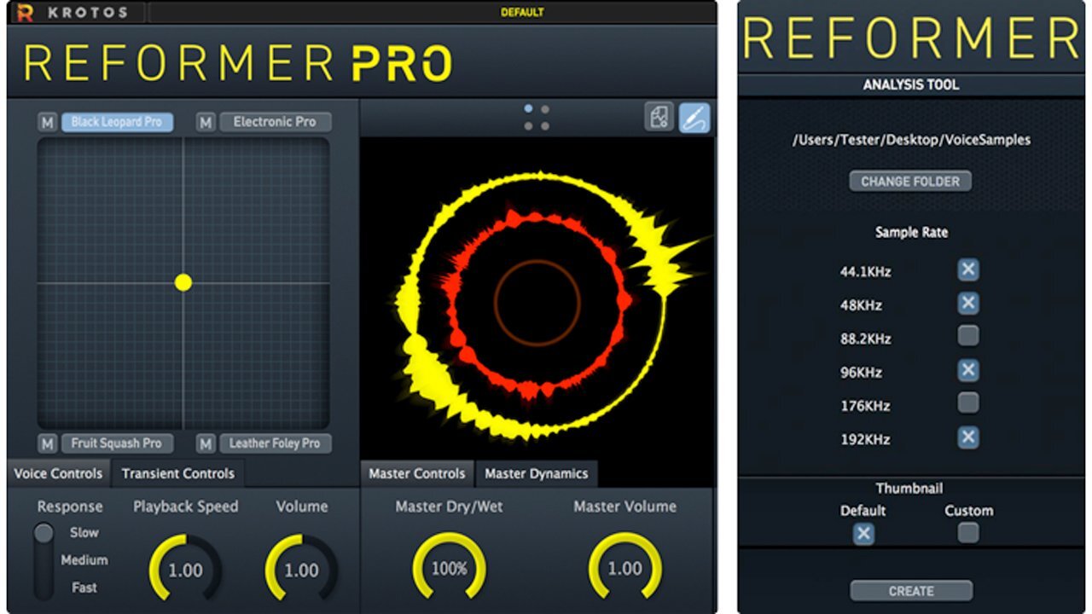Click the highlighted blue dot above the visualizer
Screen dimensions: 1092x614
[529, 109]
